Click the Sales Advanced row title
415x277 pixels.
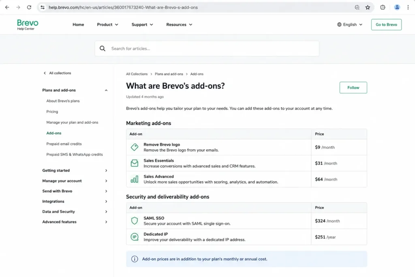158,177
